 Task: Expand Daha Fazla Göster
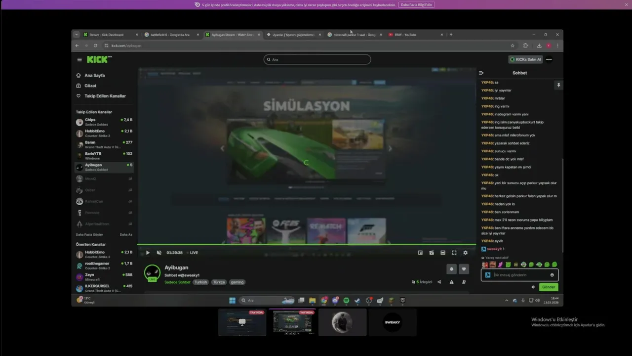(x=89, y=234)
